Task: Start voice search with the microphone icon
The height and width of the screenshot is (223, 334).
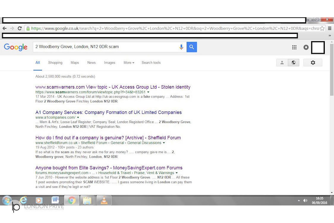Action: 181,47
